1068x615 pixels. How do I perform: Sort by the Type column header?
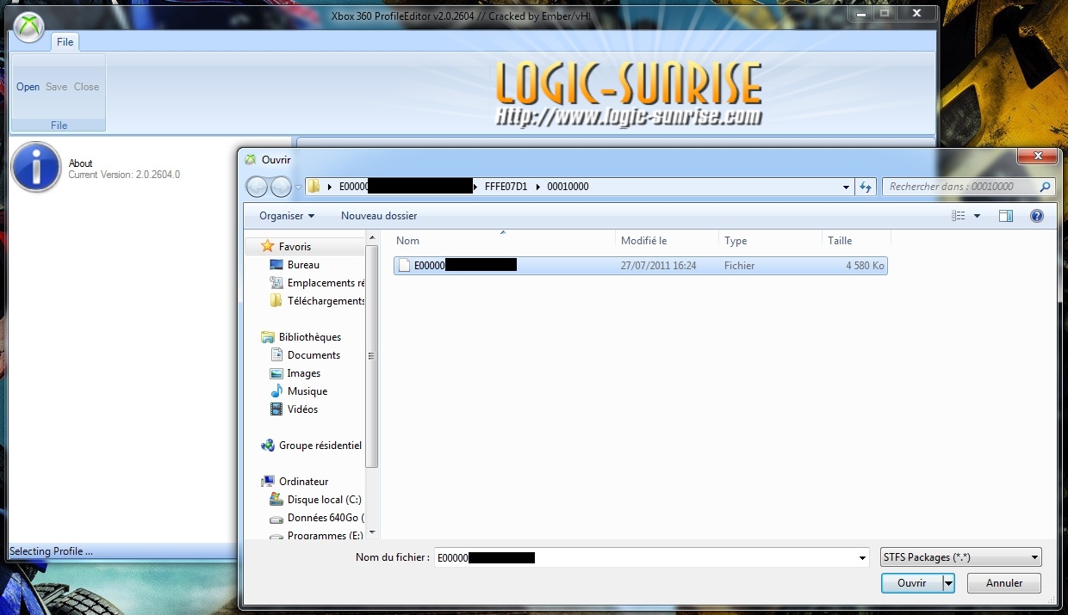pos(770,241)
